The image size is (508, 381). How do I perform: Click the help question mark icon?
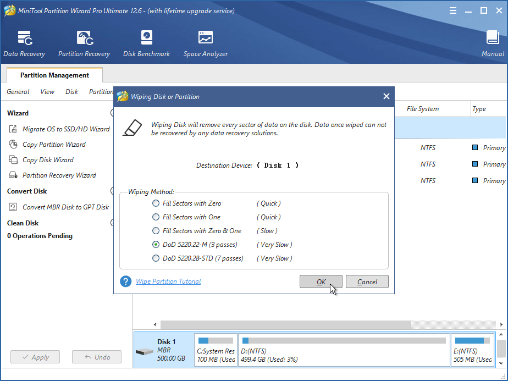[126, 281]
